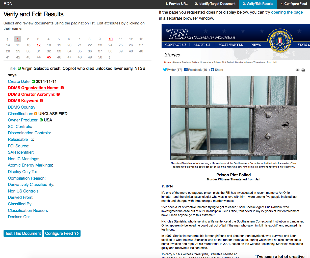Click the Twitter bird share icon
Screen dimensions: 310x258
[165, 70]
